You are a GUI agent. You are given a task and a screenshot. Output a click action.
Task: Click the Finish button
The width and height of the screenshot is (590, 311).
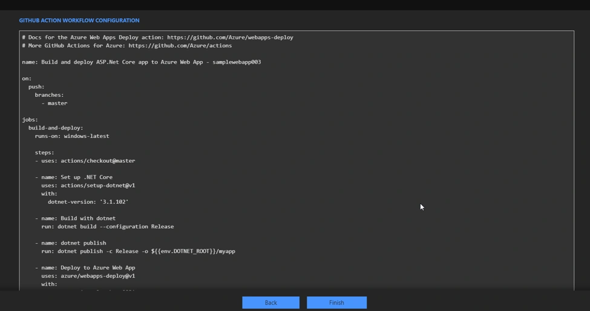point(336,303)
